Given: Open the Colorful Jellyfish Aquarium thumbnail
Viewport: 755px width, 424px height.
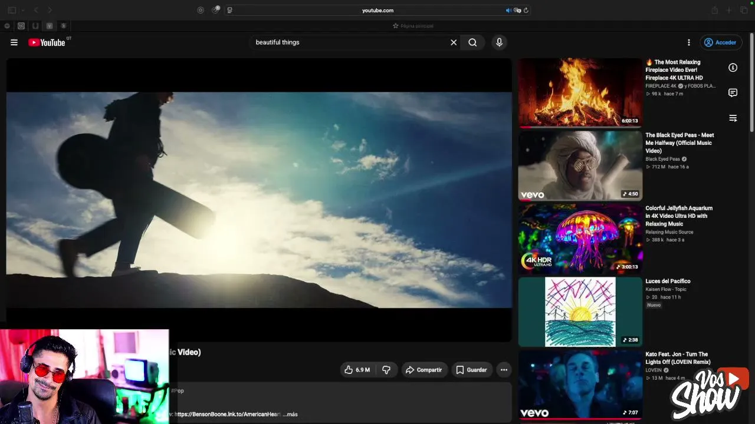Looking at the screenshot, I should tap(580, 238).
